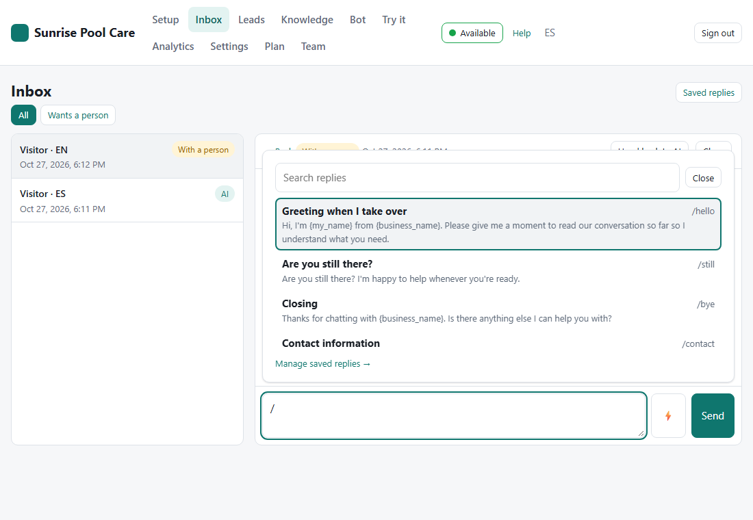Image resolution: width=753 pixels, height=520 pixels.
Task: Filter by Wants a person
Action: [x=78, y=115]
